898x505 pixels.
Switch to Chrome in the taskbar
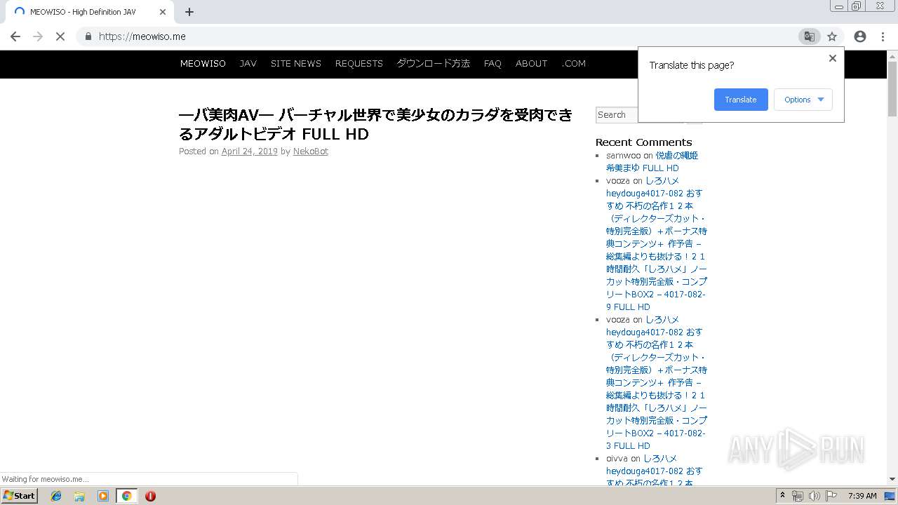pos(127,496)
